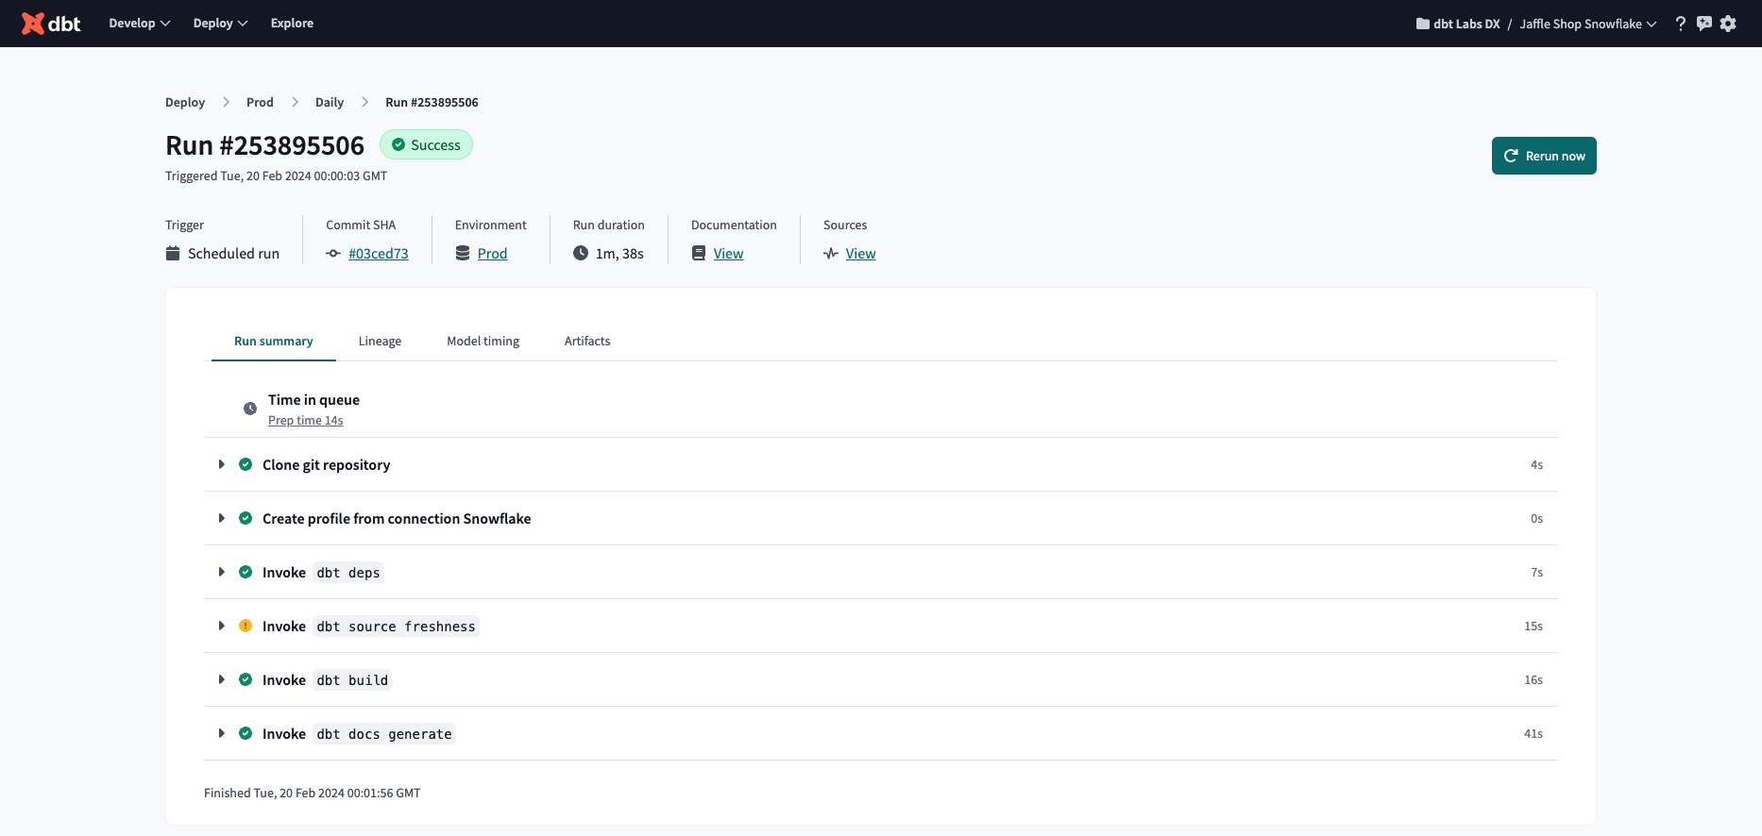
Task: Expand the Clone git repository step
Action: (x=222, y=464)
